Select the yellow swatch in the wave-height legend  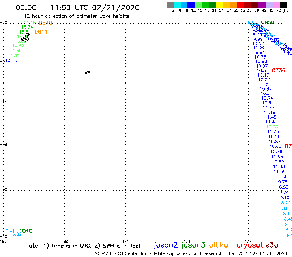(x=219, y=5)
